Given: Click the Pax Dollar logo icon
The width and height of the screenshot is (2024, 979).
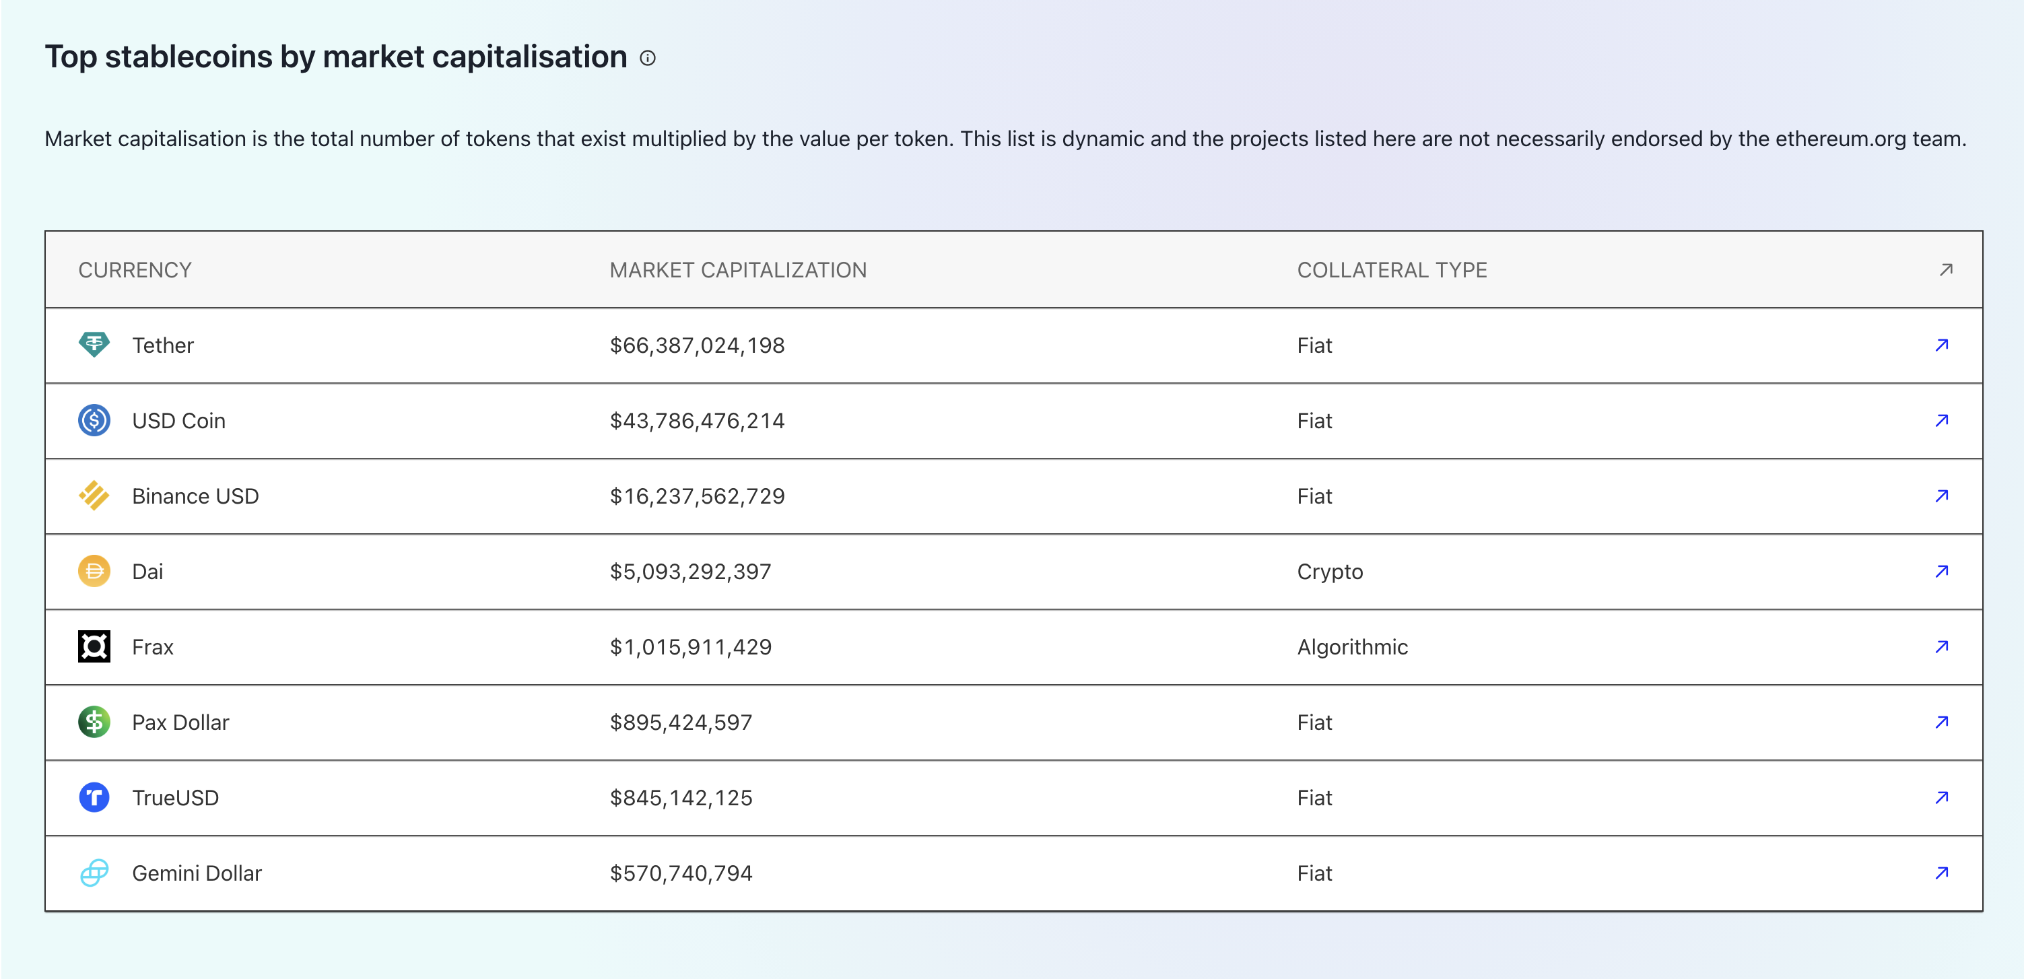Looking at the screenshot, I should (x=94, y=722).
